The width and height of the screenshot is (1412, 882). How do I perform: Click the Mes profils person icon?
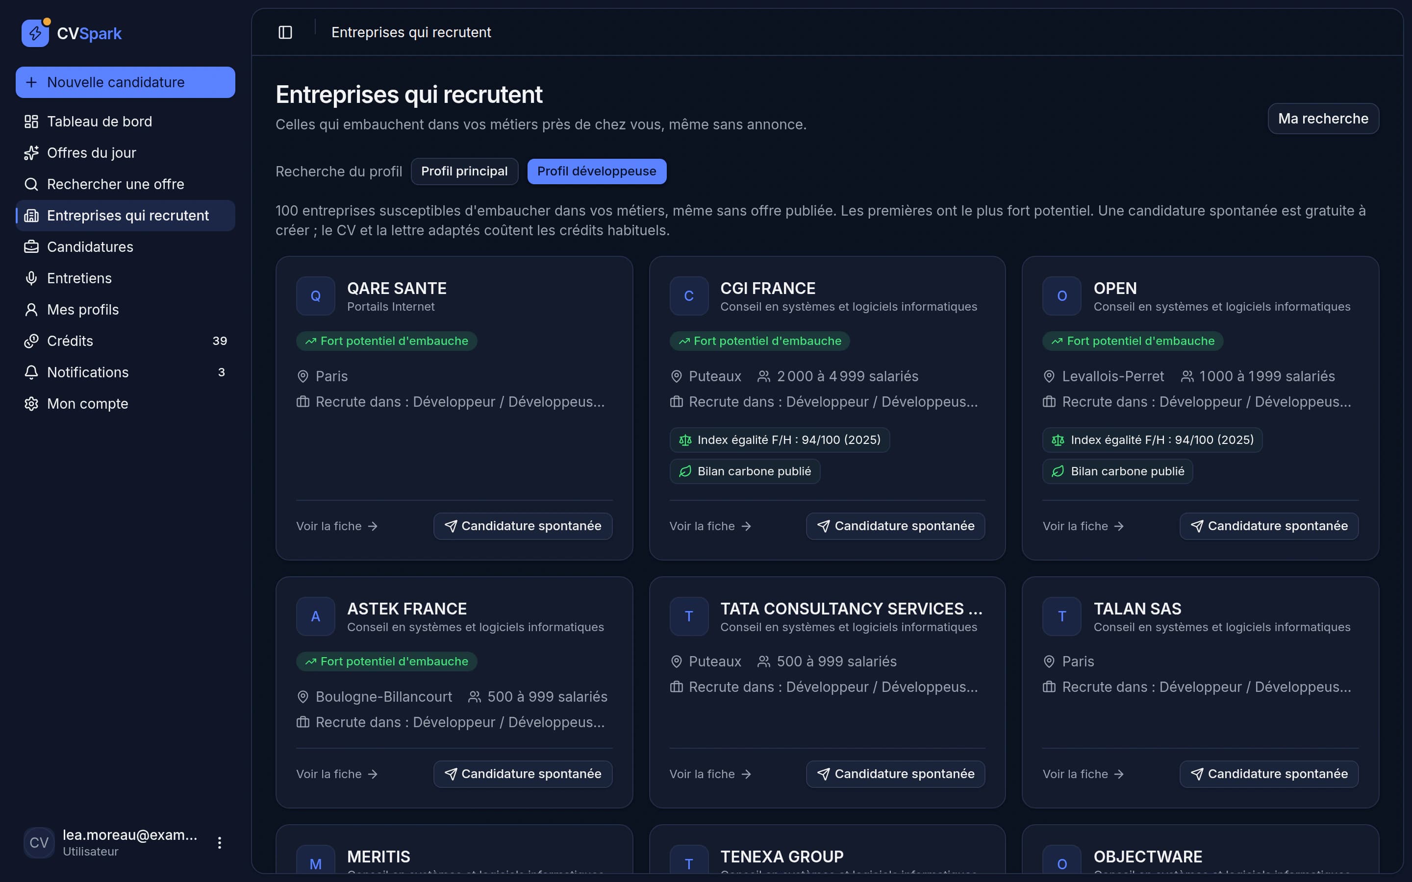pos(31,310)
